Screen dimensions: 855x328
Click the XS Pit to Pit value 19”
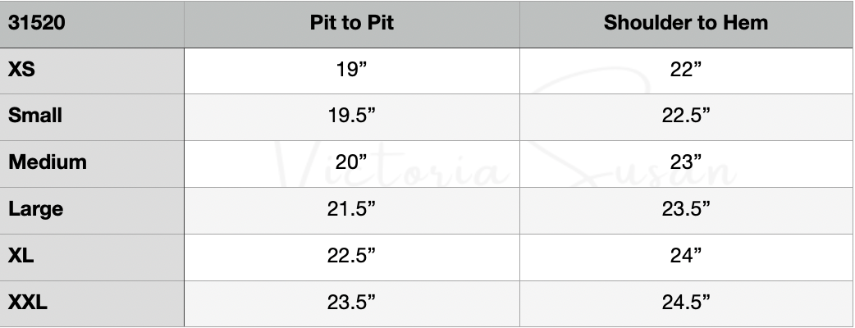(x=351, y=70)
